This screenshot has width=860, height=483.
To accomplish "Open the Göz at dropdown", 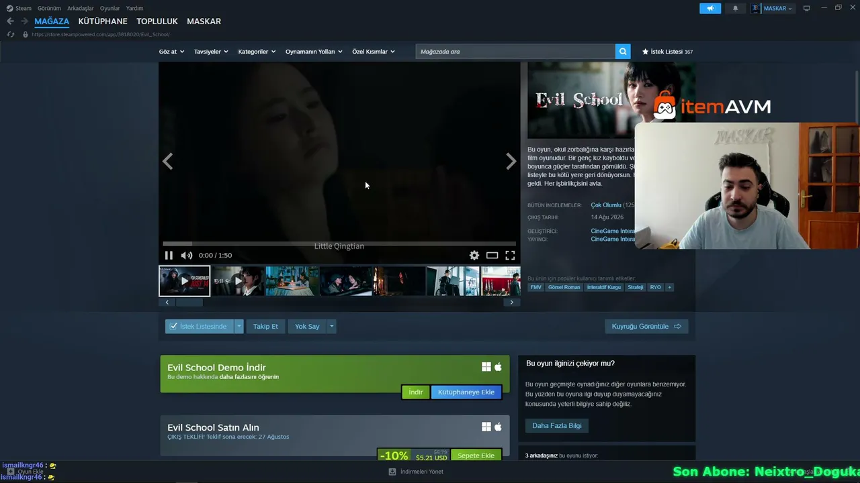I will tap(171, 52).
